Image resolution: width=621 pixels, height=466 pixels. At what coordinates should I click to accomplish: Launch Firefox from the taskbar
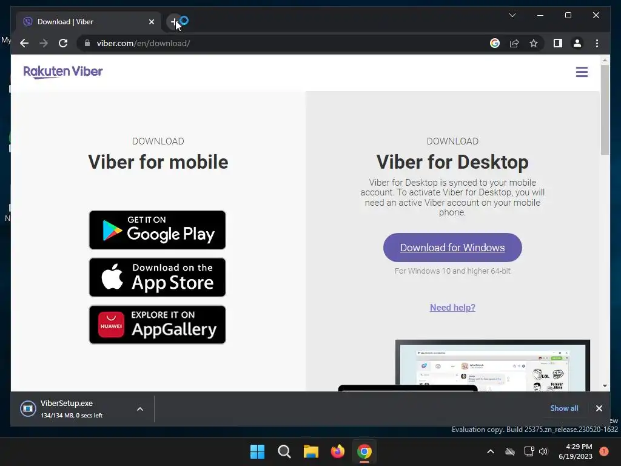337,451
